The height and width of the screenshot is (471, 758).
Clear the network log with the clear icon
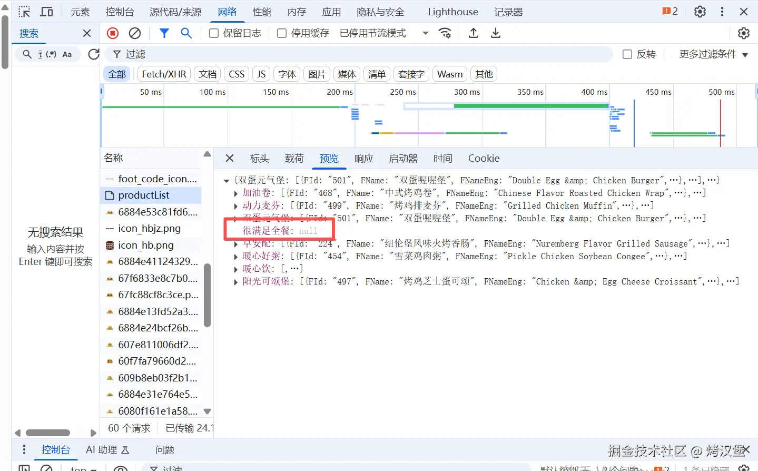(x=135, y=33)
